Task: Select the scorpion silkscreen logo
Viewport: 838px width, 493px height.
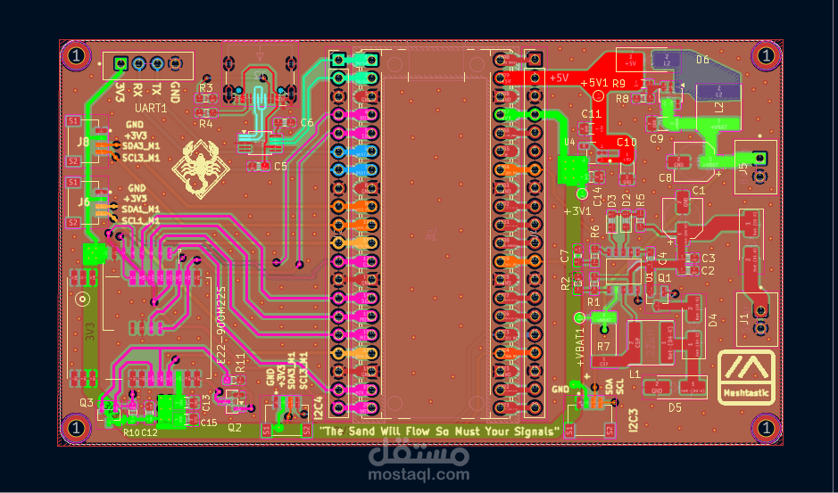Action: [x=201, y=168]
